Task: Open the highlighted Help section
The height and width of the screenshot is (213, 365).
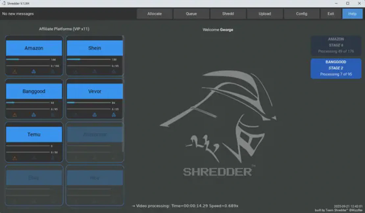Action: [x=352, y=14]
